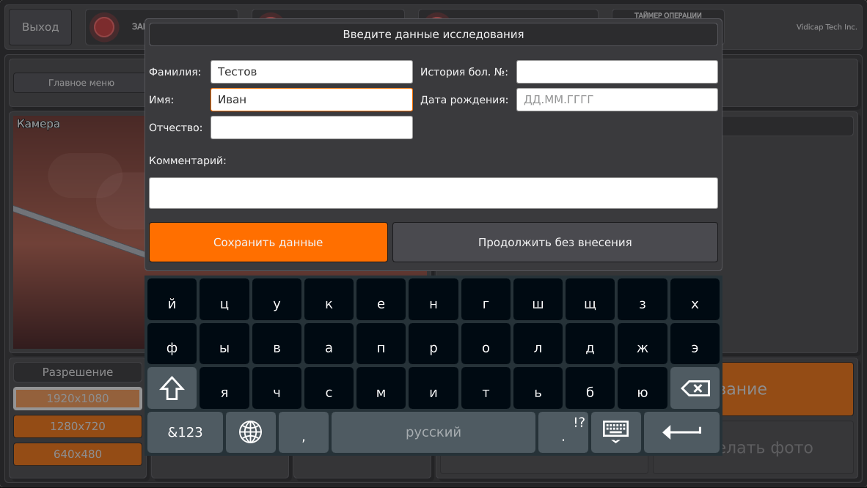867x488 pixels.
Task: Switch keyboard language with globe key
Action: click(250, 432)
